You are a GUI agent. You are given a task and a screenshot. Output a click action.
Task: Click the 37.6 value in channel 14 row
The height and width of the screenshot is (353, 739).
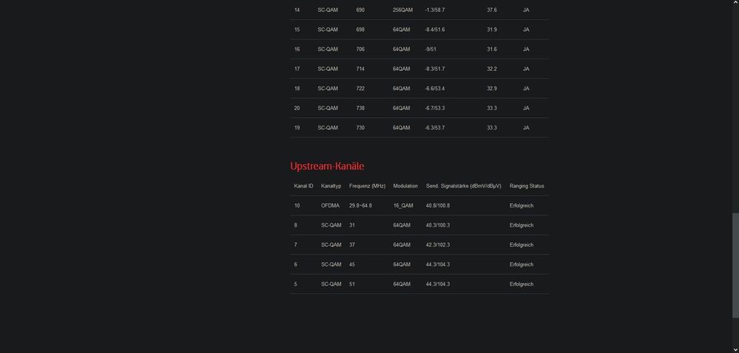click(x=492, y=10)
